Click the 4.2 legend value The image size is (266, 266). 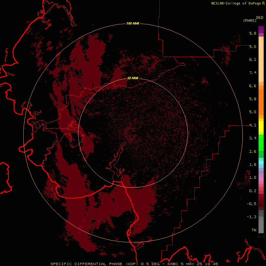253,125
